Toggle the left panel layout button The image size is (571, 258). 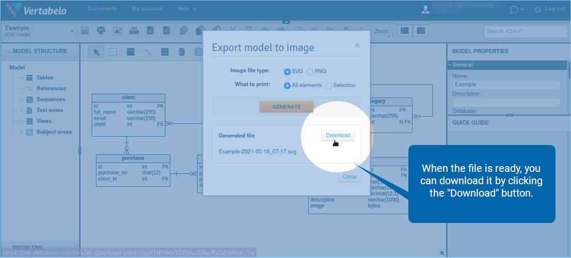(404, 31)
